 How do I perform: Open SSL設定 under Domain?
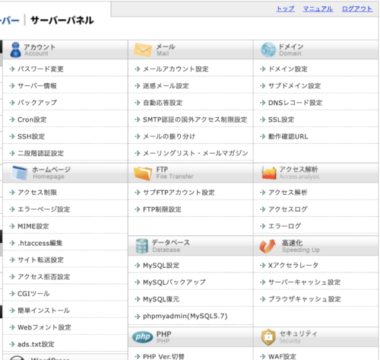pos(281,119)
